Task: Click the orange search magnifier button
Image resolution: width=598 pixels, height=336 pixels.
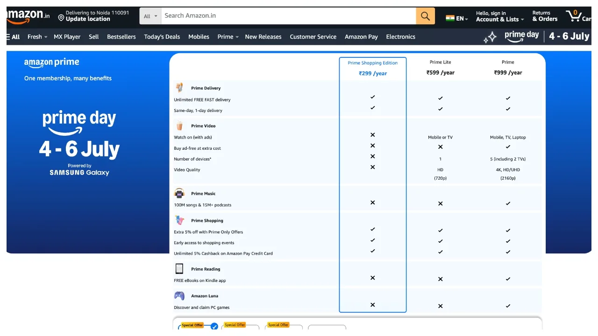Action: point(425,16)
